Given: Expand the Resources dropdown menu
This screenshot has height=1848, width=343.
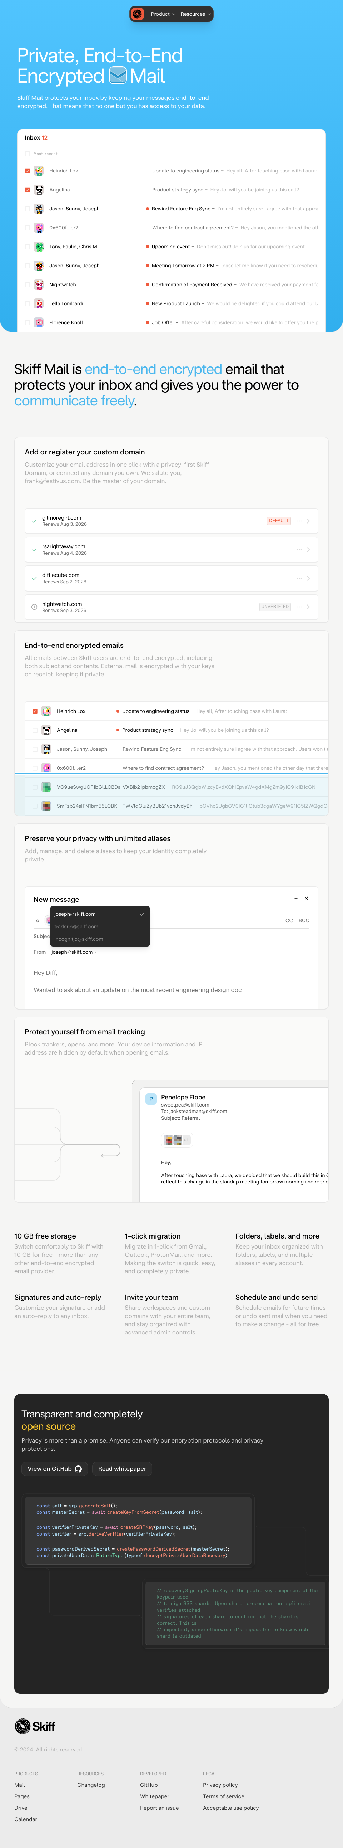Looking at the screenshot, I should point(195,14).
